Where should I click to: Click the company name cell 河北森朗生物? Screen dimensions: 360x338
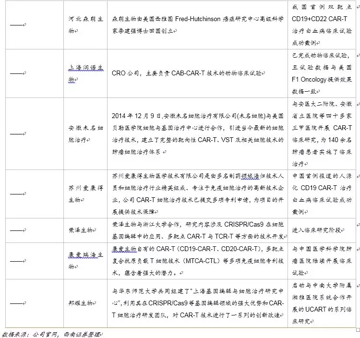(85, 25)
